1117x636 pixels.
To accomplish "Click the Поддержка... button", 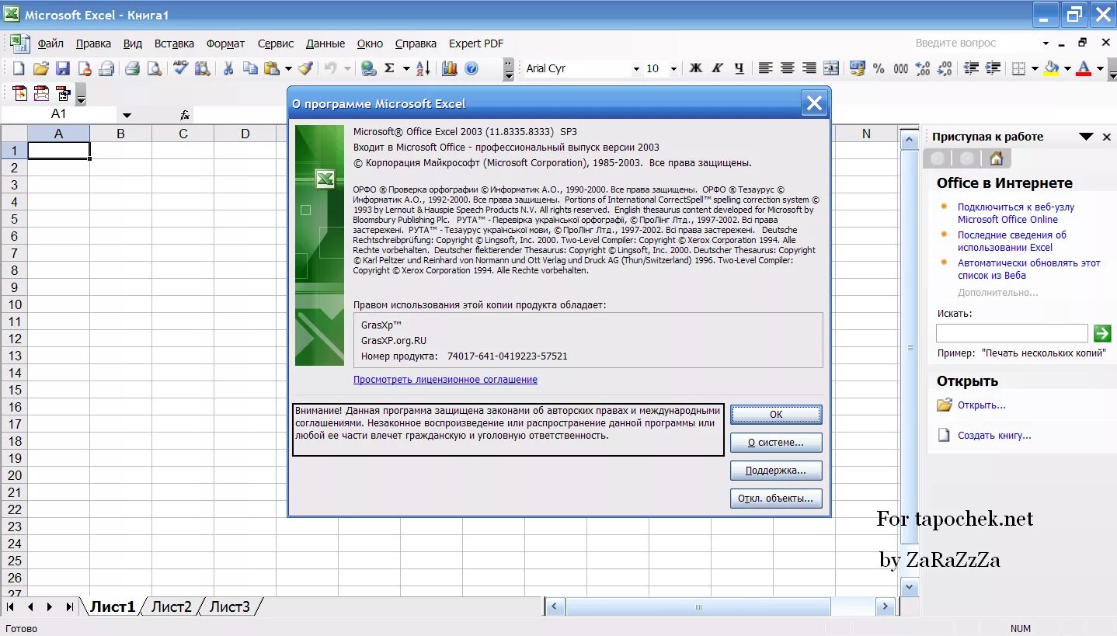I will (x=776, y=471).
